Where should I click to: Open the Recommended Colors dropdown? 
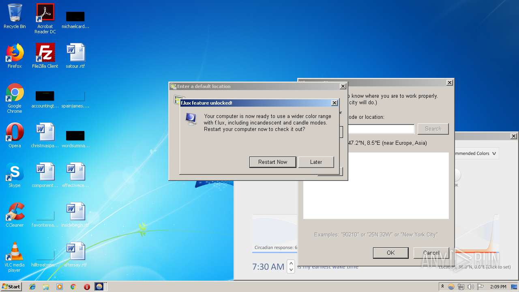tap(476, 153)
